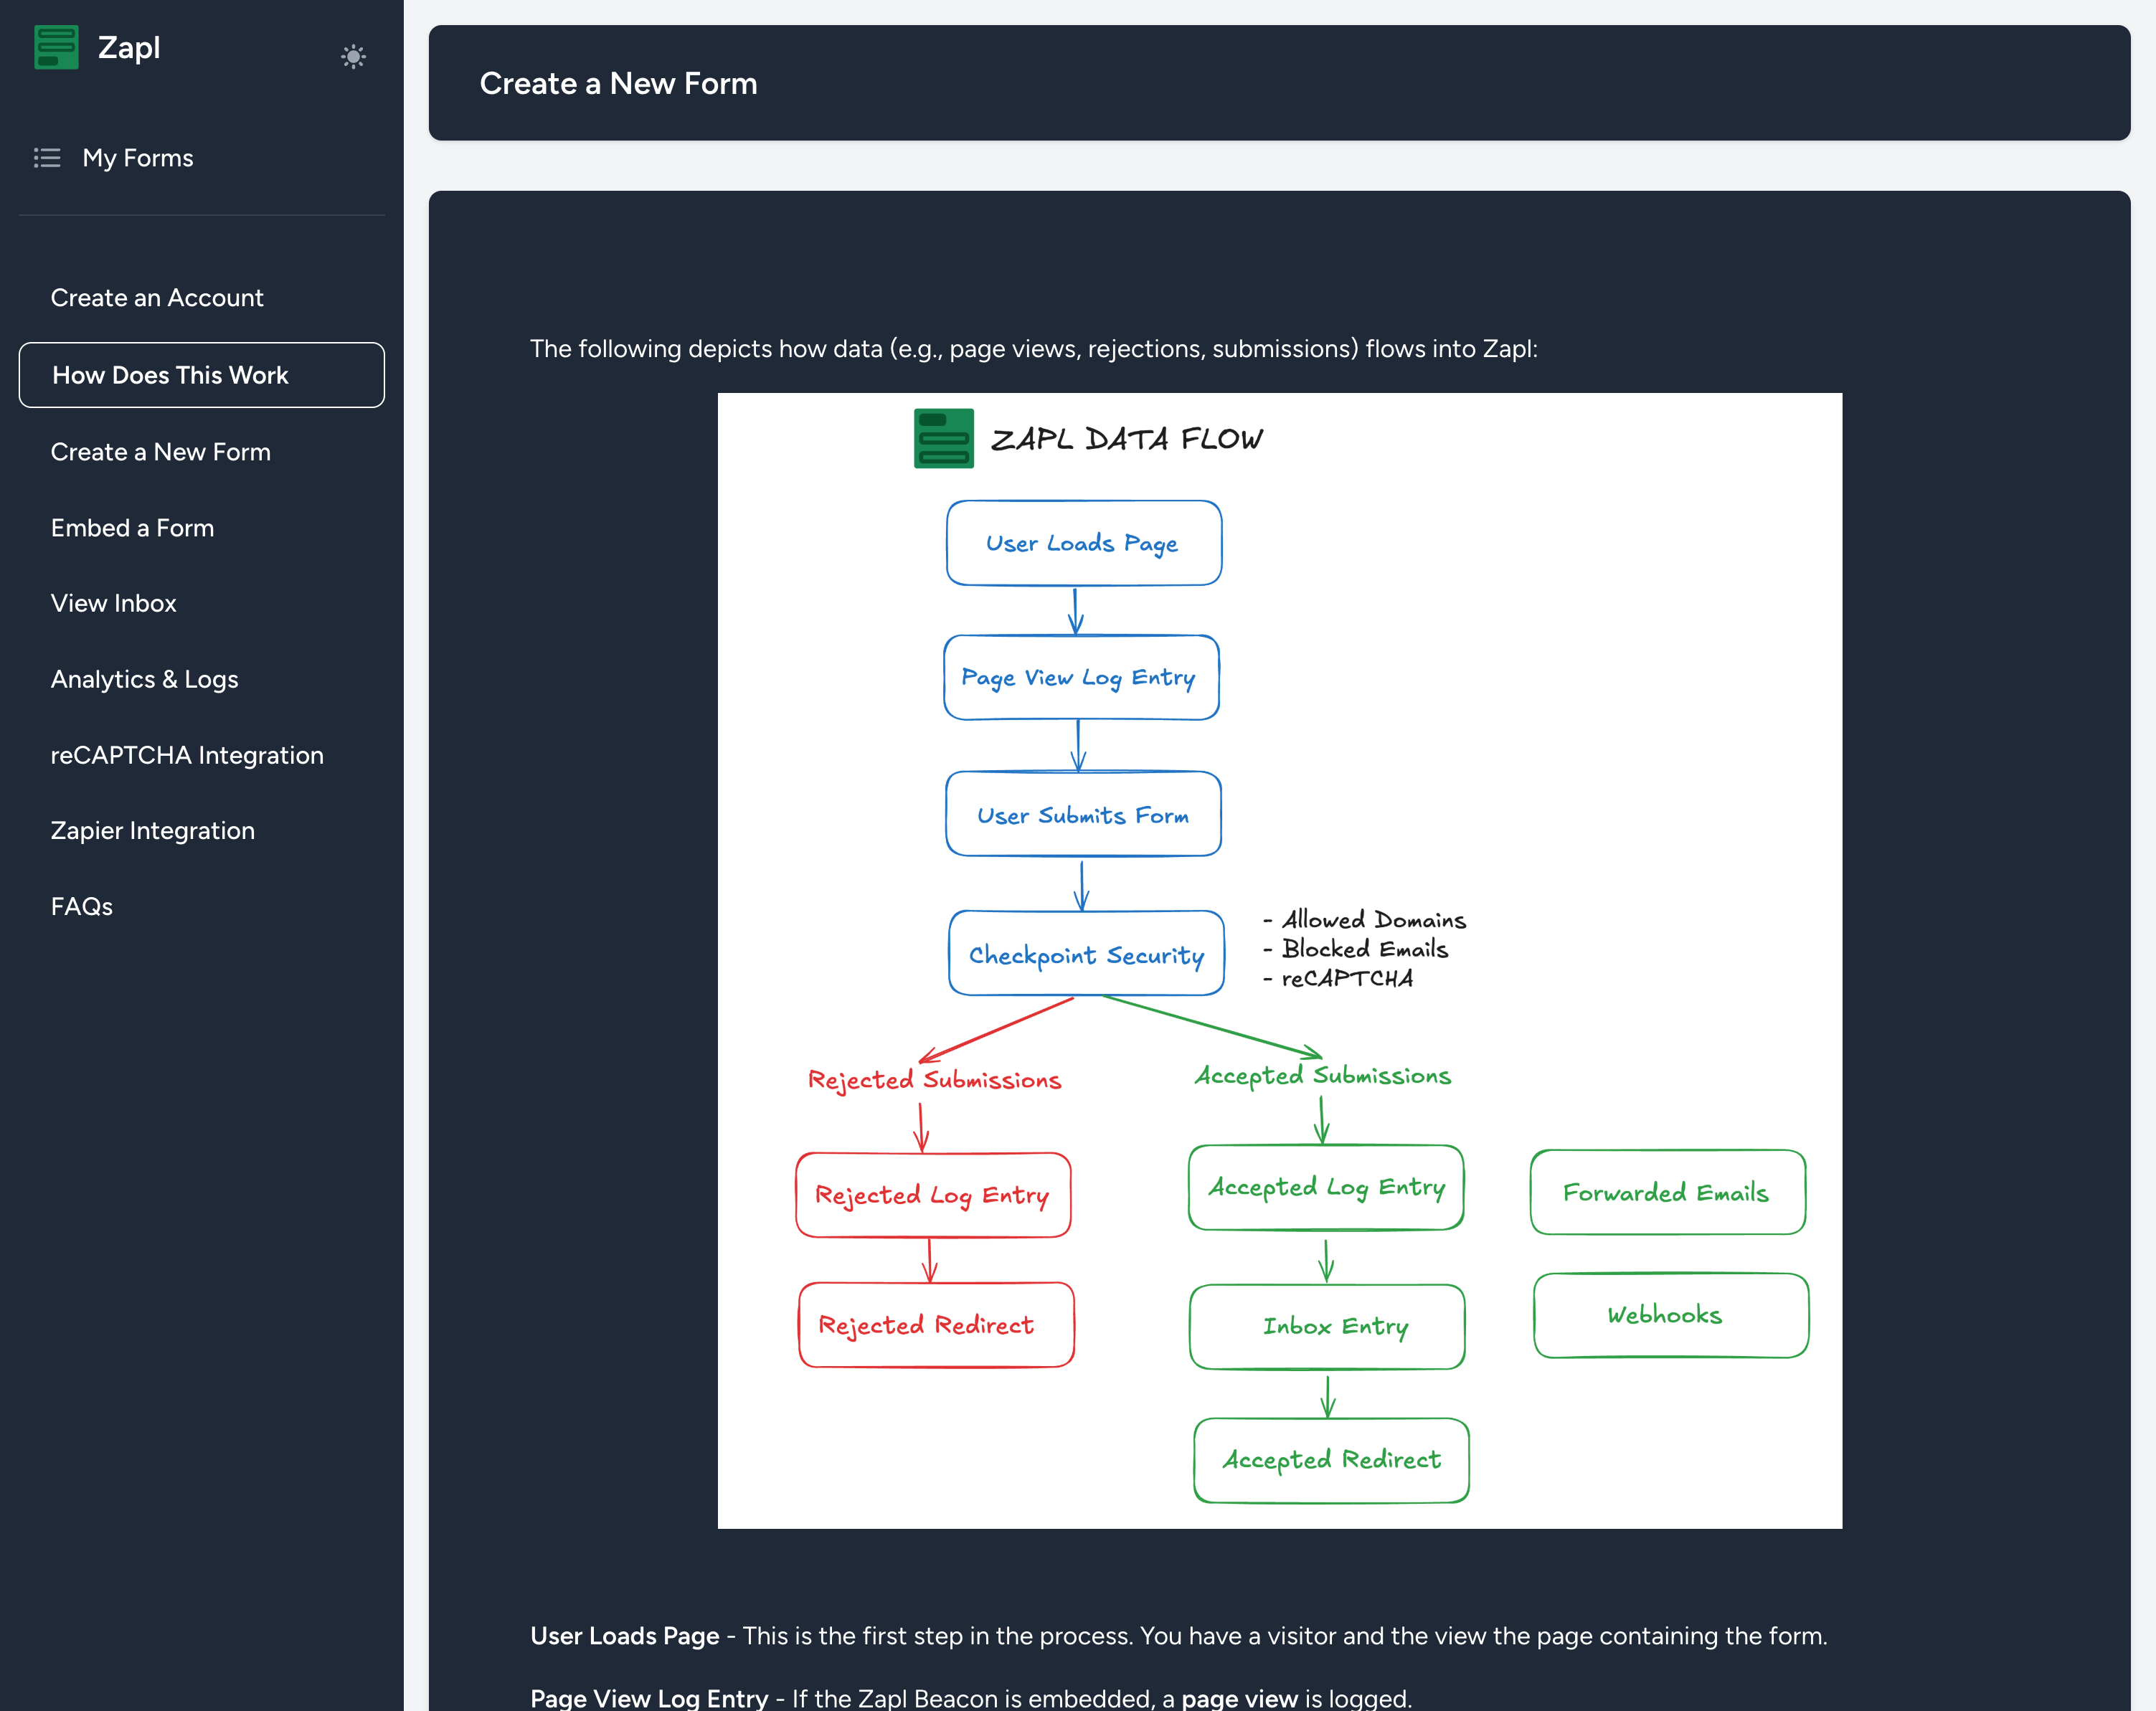The image size is (2156, 1711).
Task: Click the Rejected Log Entry box
Action: pyautogui.click(x=933, y=1195)
